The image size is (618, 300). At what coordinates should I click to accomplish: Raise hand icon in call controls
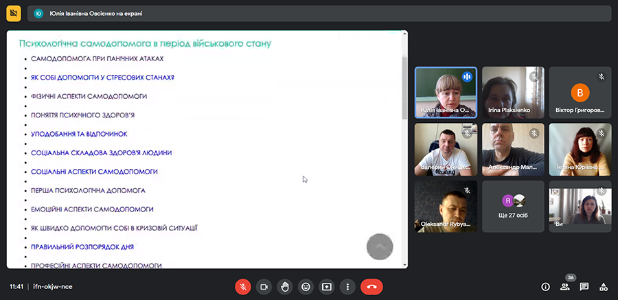285,287
